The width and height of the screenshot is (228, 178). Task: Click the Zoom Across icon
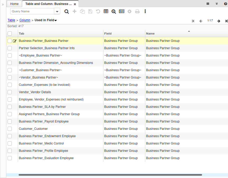coord(114,12)
